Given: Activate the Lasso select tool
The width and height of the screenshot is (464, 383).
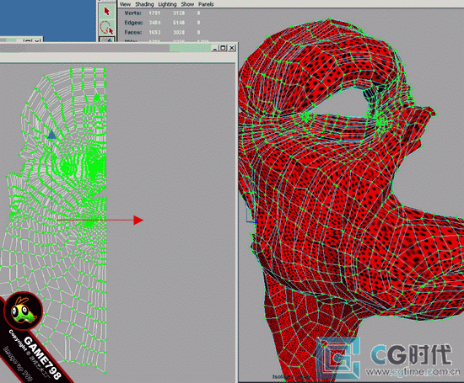Looking at the screenshot, I should (x=107, y=28).
